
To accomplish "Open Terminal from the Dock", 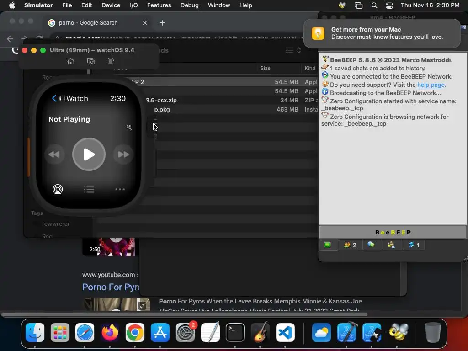I will point(235,333).
